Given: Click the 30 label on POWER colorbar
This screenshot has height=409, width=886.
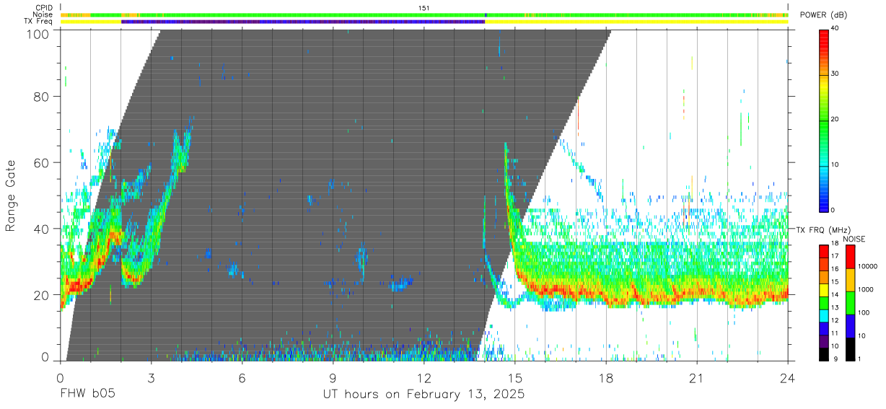Looking at the screenshot, I should click(835, 74).
